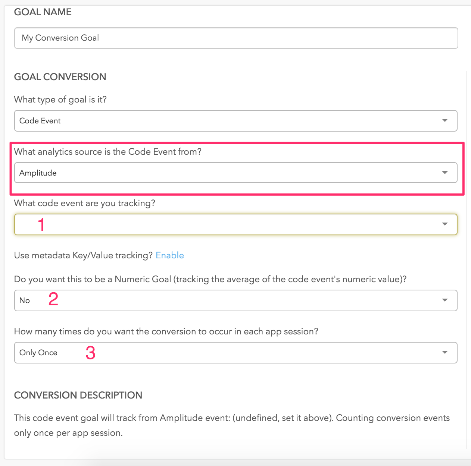Click the caret arrow in Numeric Goal 'No' field
This screenshot has width=471, height=466.
tap(445, 300)
